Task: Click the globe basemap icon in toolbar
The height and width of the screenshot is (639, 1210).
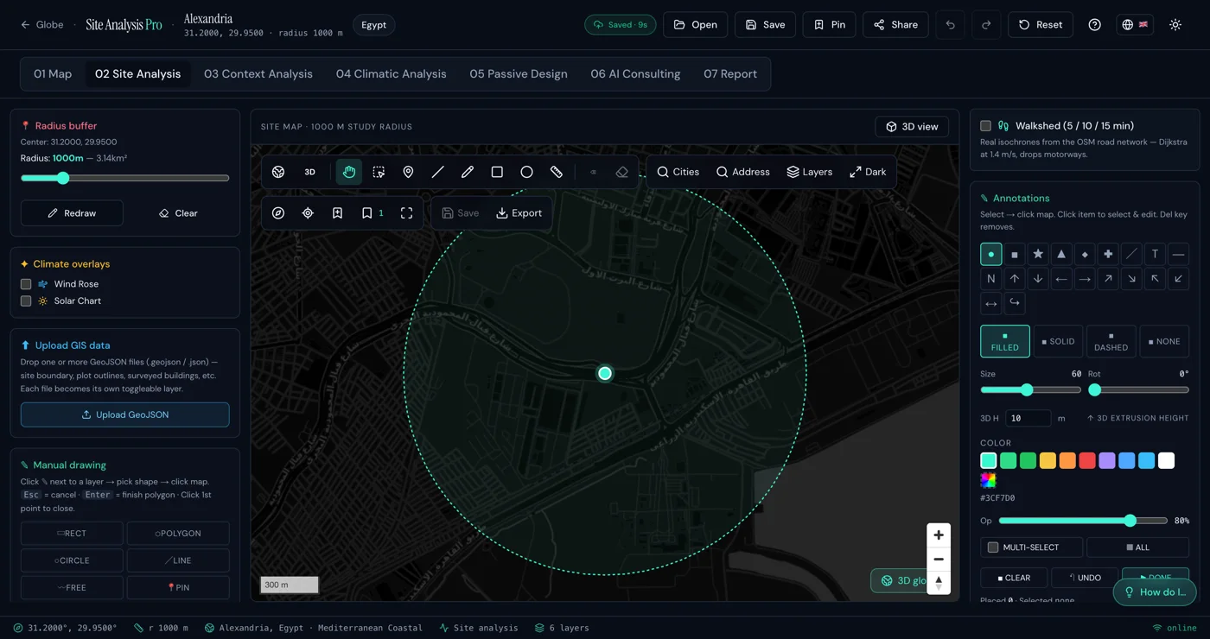Action: point(278,172)
